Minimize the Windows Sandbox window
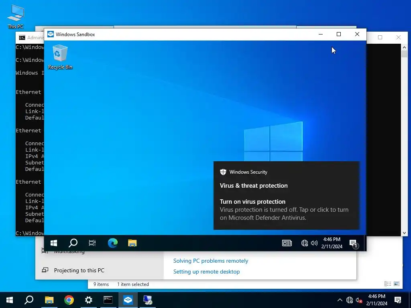Screen dimensions: 411x308 pos(321,34)
